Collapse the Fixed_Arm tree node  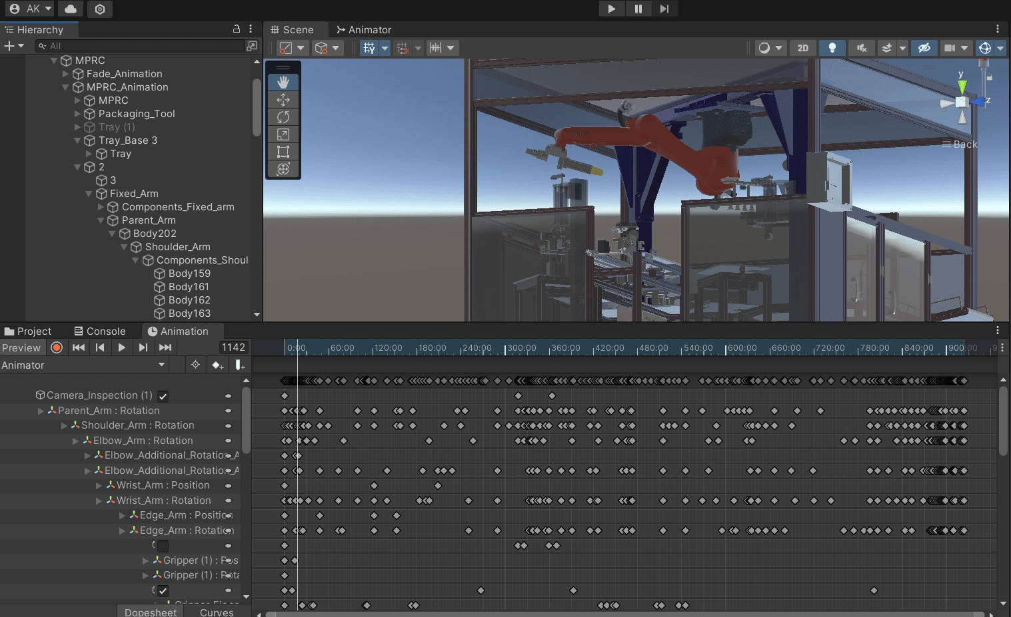[89, 194]
